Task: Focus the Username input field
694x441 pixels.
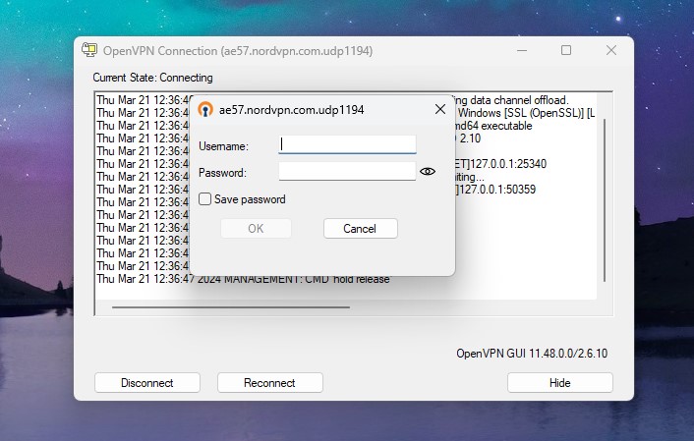Action: click(x=347, y=144)
